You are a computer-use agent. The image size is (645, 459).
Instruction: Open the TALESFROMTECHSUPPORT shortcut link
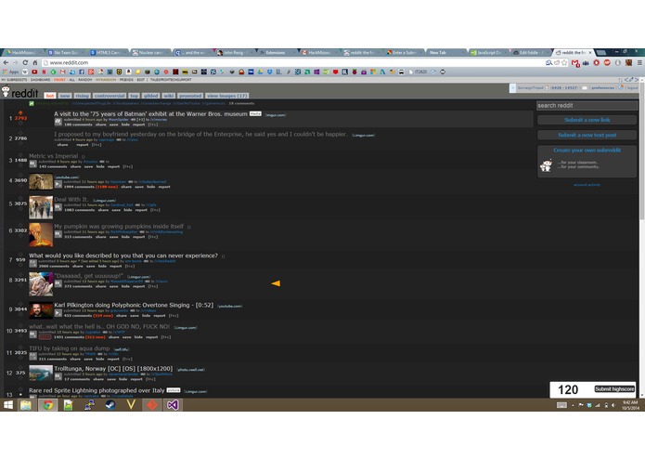click(x=171, y=80)
